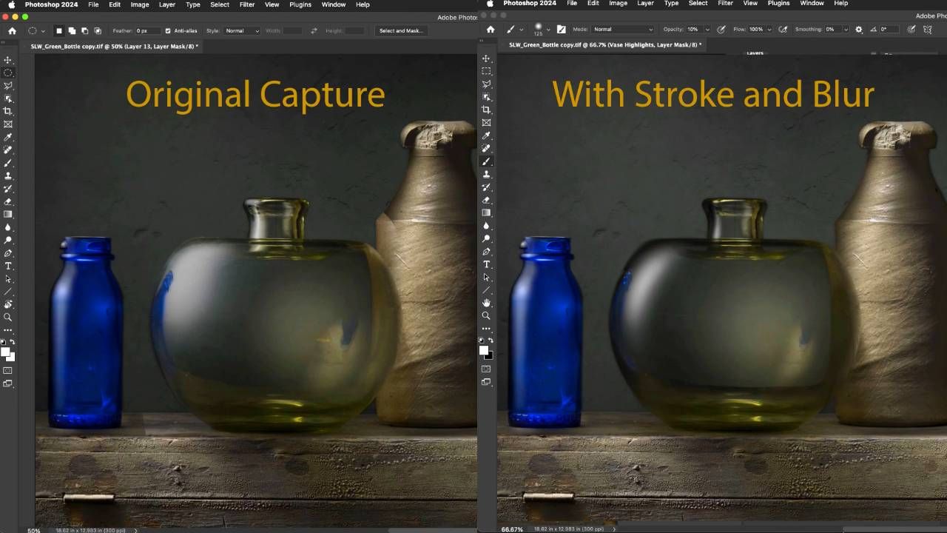Choose the Blur tool in the right toolbar
The image size is (947, 533).
486,226
